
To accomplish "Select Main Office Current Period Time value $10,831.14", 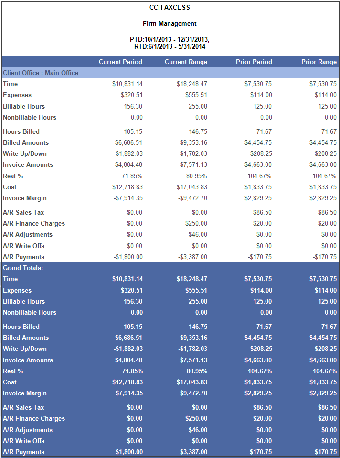I will pyautogui.click(x=127, y=84).
